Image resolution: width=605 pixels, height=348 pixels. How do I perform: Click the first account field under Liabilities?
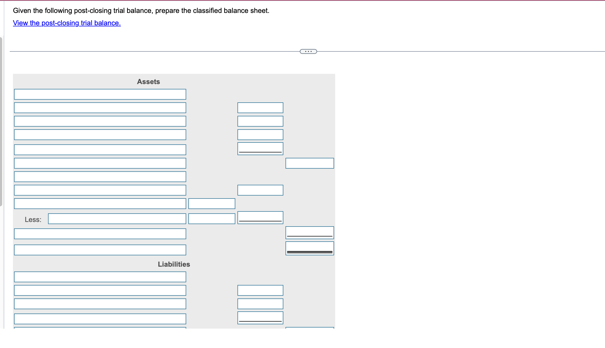click(100, 277)
